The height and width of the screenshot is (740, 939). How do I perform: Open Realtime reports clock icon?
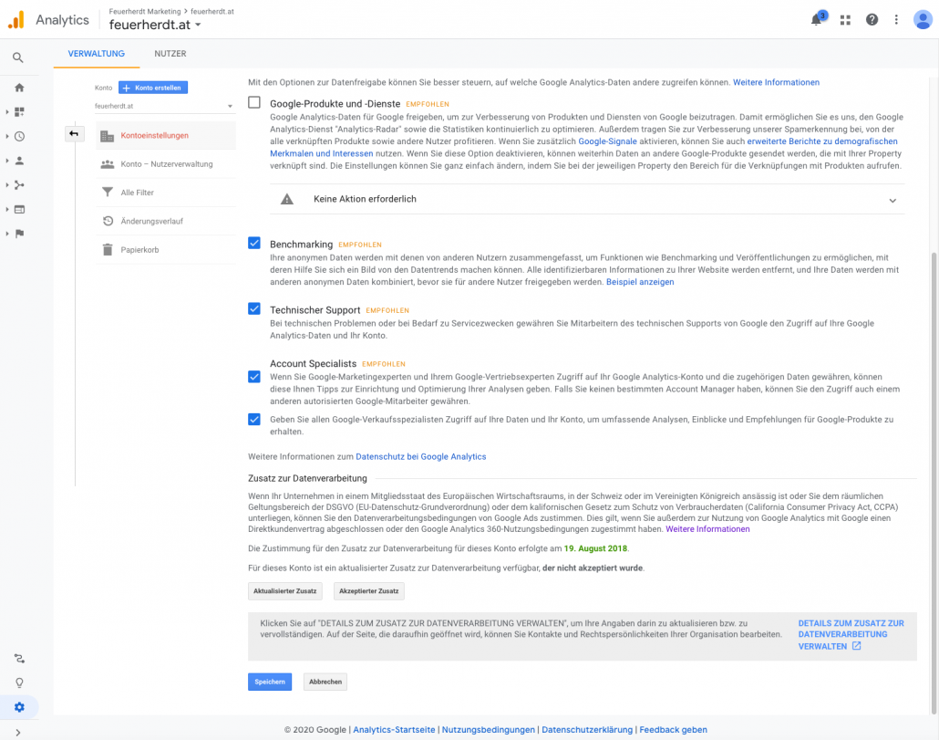coord(19,137)
